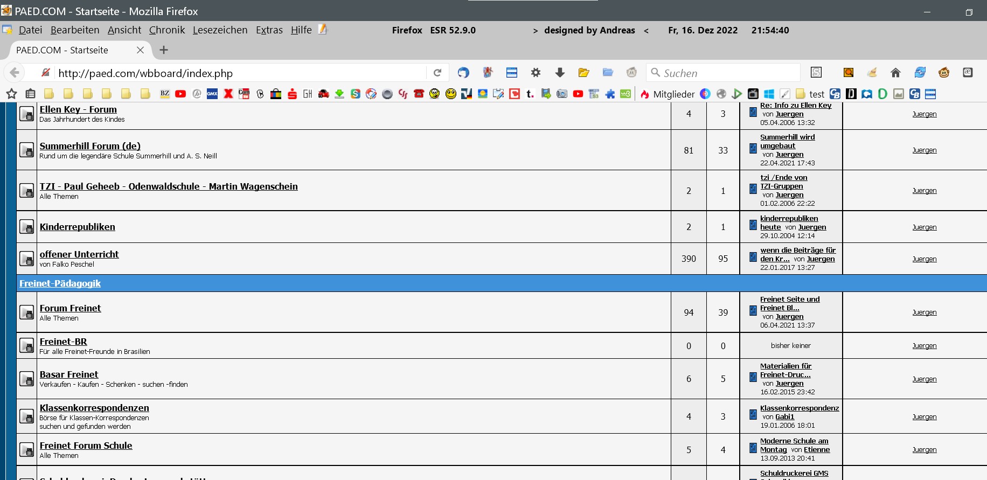The height and width of the screenshot is (480, 987).
Task: Open the test bookmark folder
Action: (x=810, y=94)
